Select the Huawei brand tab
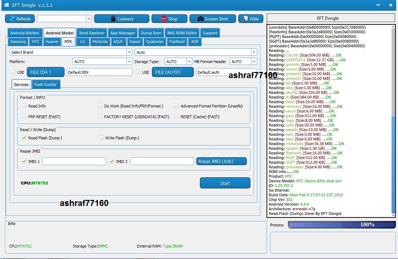Viewport: 398px width, 259px height. point(52,42)
